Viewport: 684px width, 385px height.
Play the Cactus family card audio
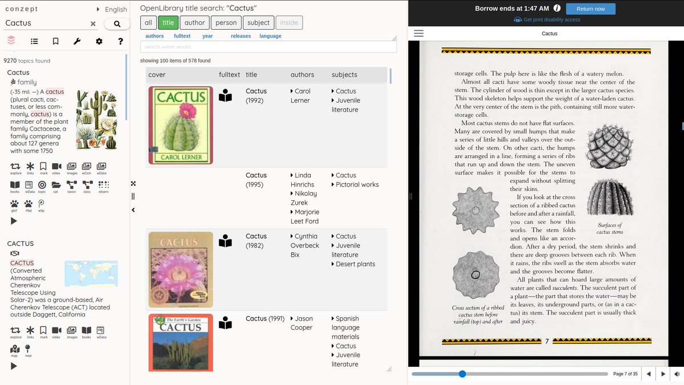click(14, 221)
